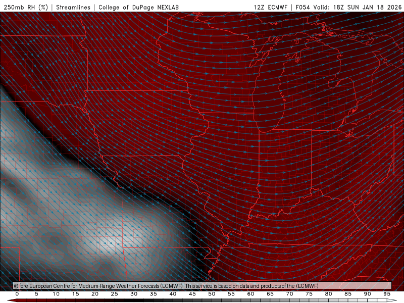
Task: Click colorbar label "40"
Action: click(x=173, y=294)
